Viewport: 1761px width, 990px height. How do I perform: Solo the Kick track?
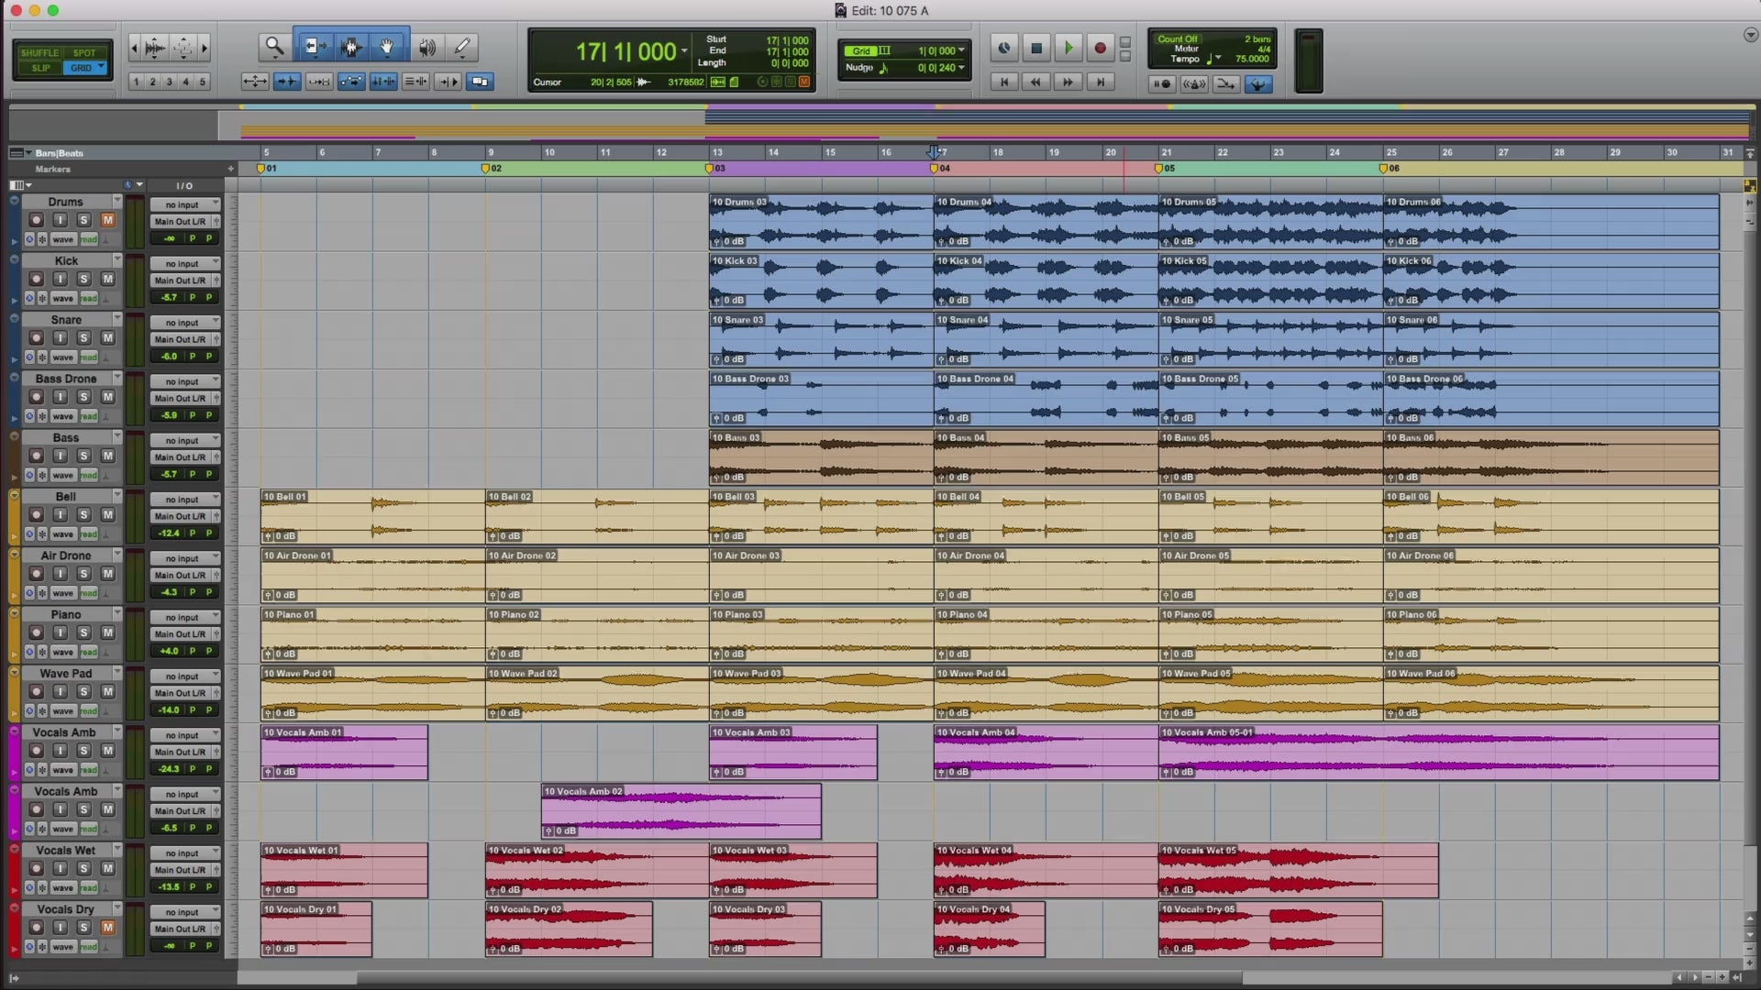coord(83,279)
